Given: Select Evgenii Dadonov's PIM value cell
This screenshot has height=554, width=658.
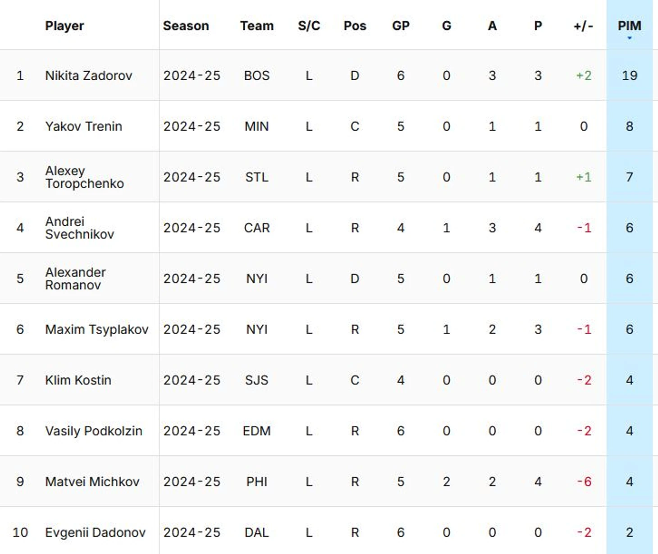Looking at the screenshot, I should [629, 532].
